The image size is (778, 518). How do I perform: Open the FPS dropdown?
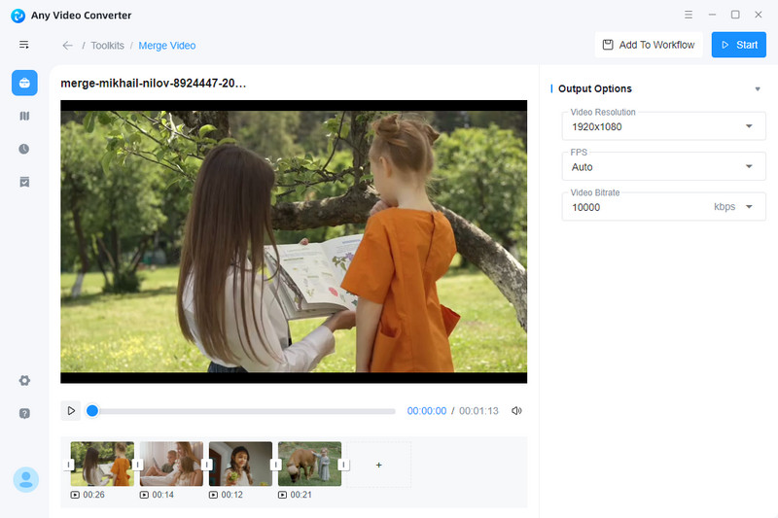[664, 166]
